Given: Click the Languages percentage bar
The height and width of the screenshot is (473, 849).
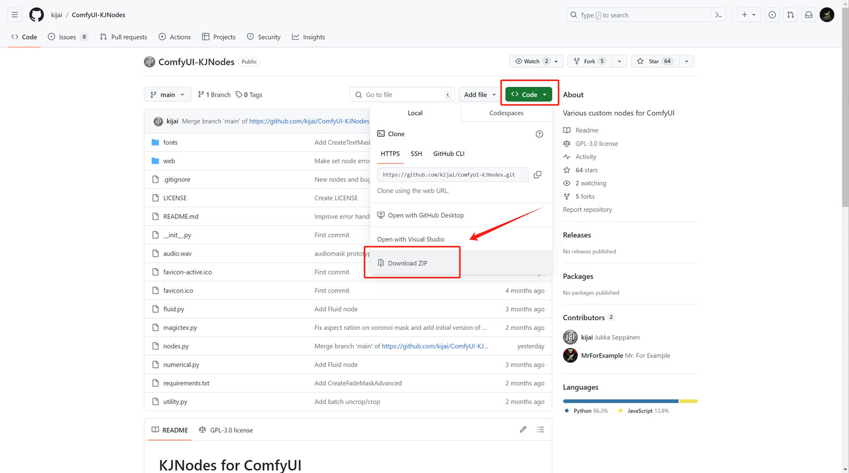Looking at the screenshot, I should [629, 401].
